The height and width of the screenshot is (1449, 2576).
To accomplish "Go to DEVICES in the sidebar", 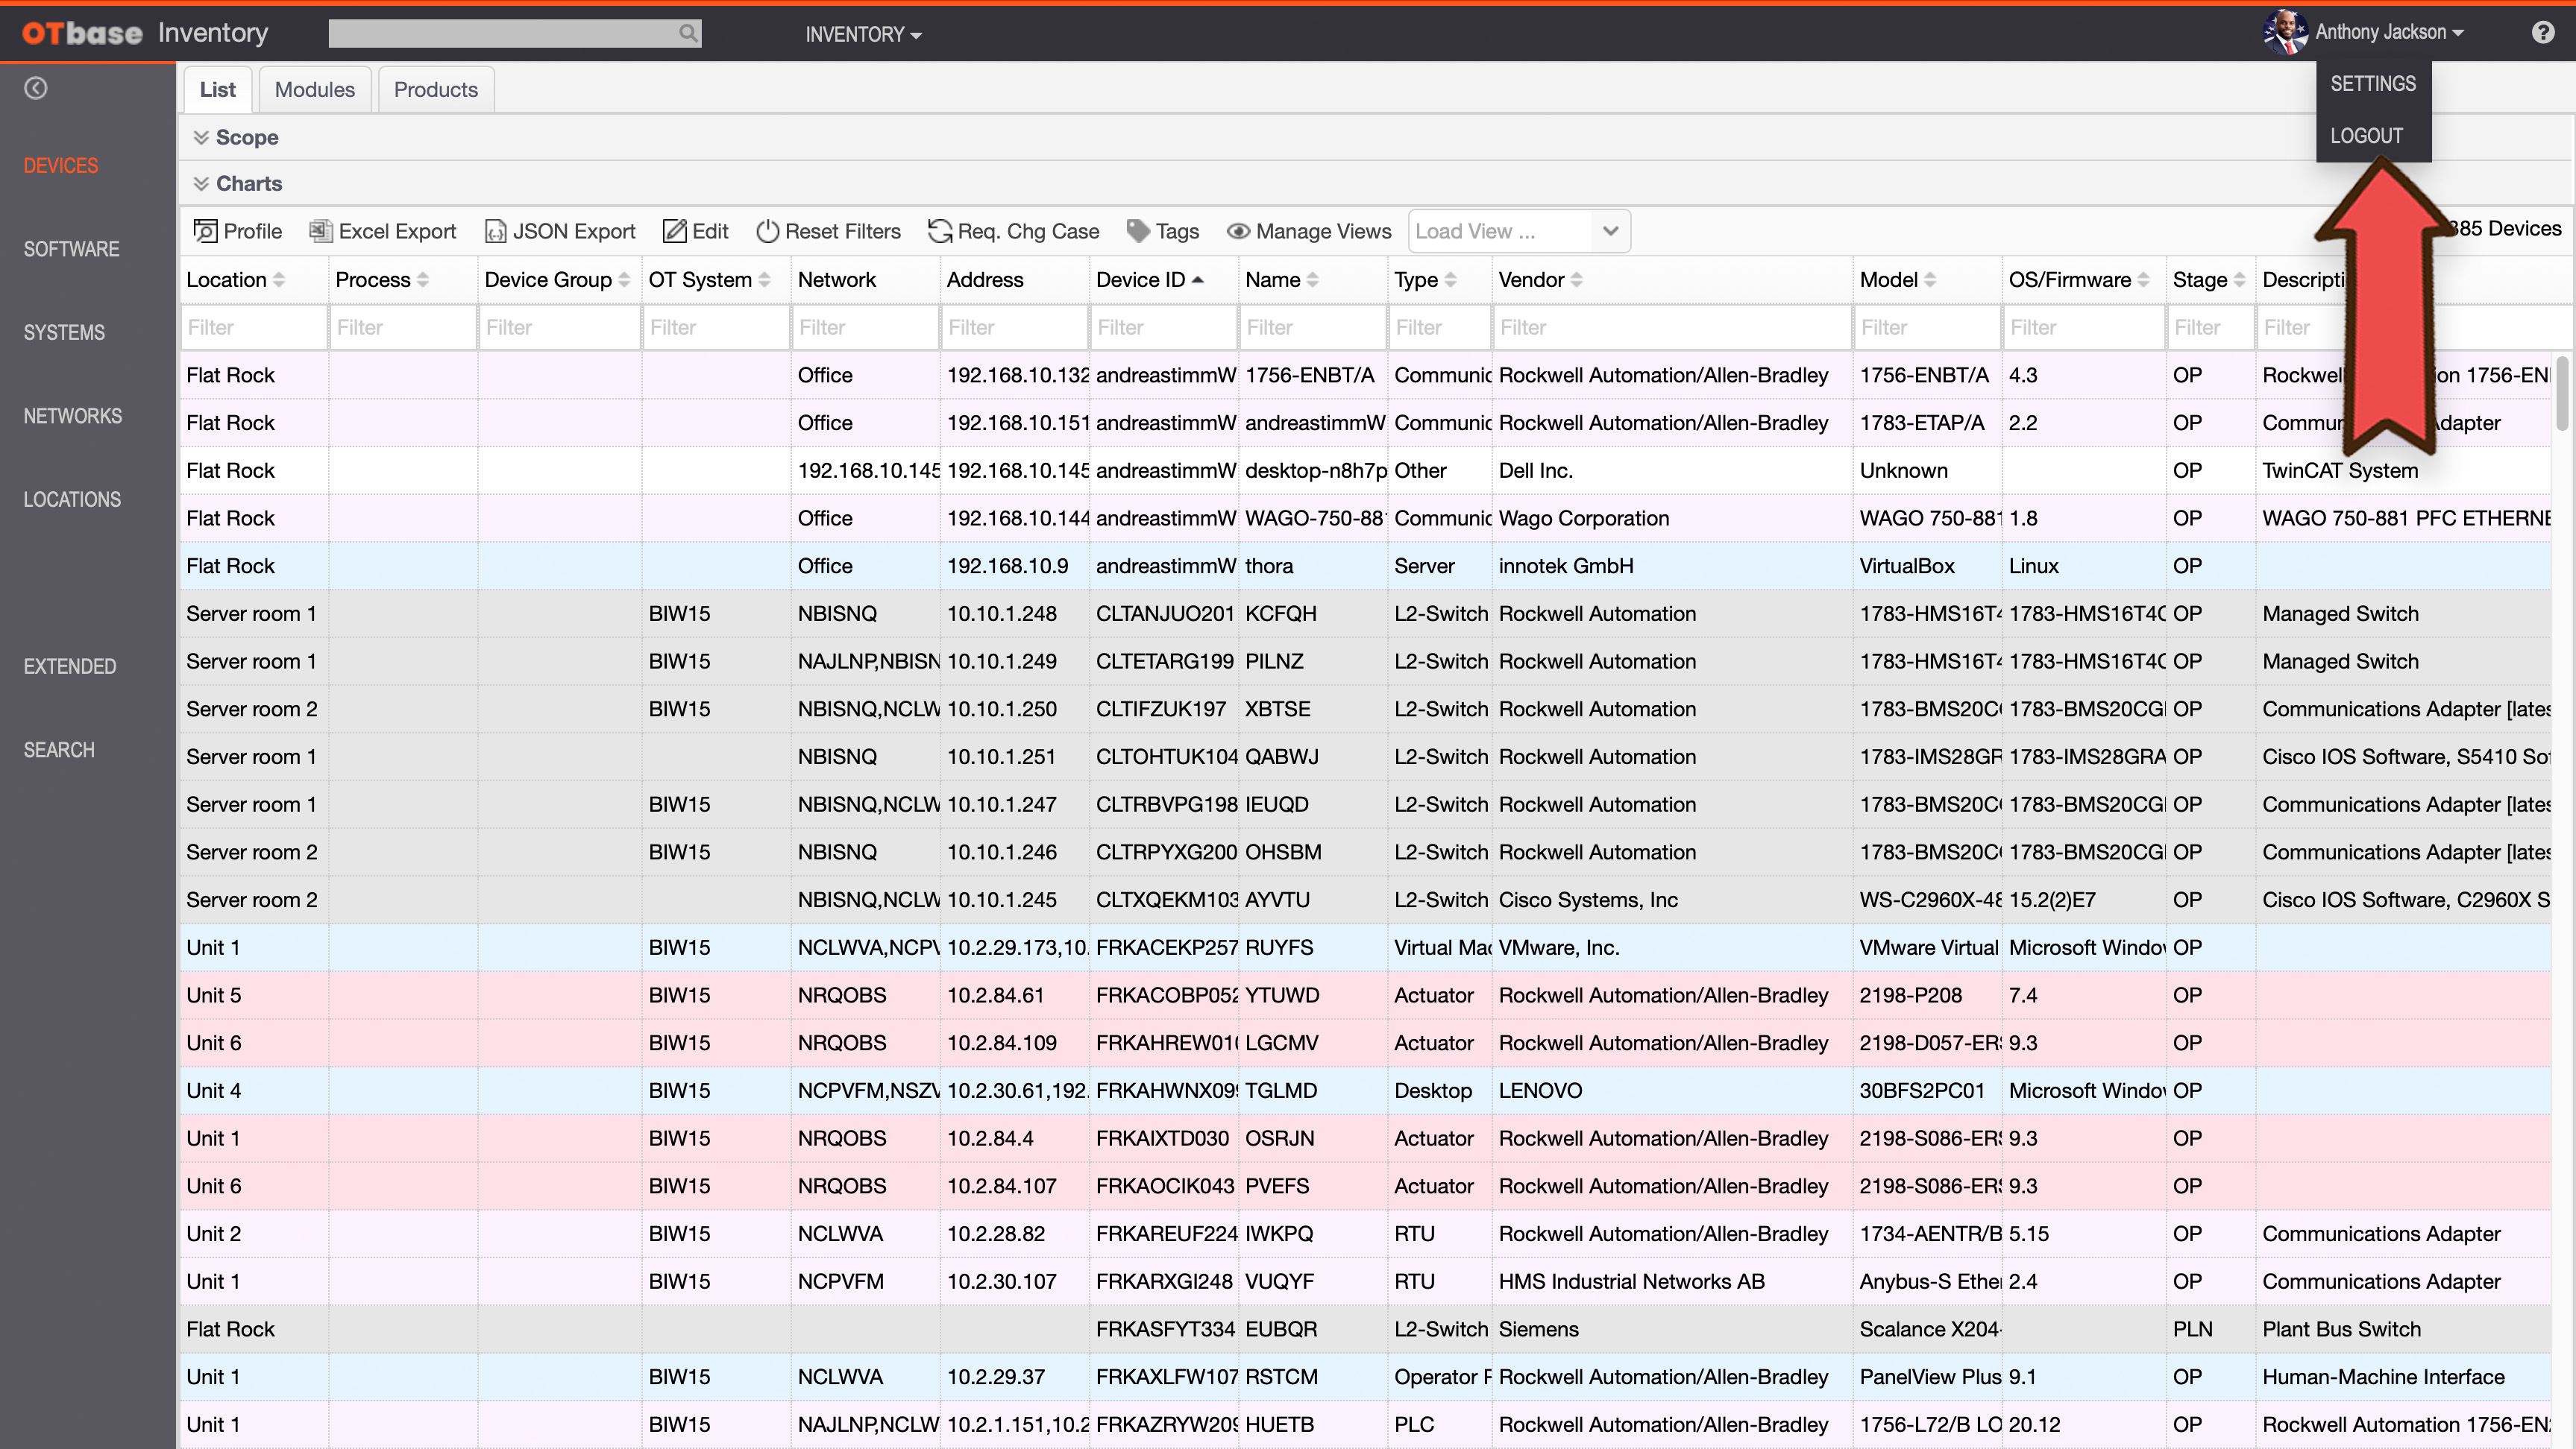I will click(61, 166).
